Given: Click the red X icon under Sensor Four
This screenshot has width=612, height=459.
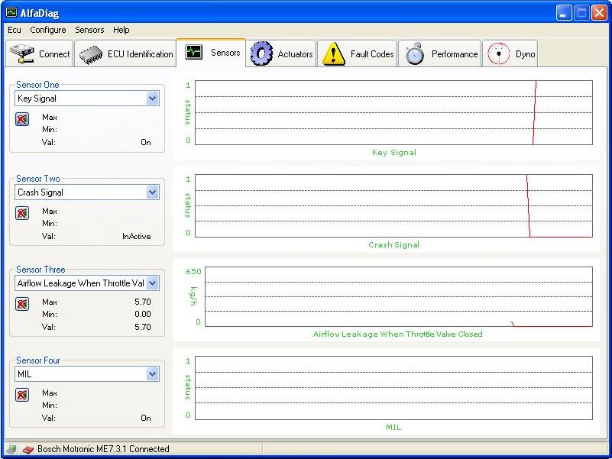Looking at the screenshot, I should [x=23, y=395].
